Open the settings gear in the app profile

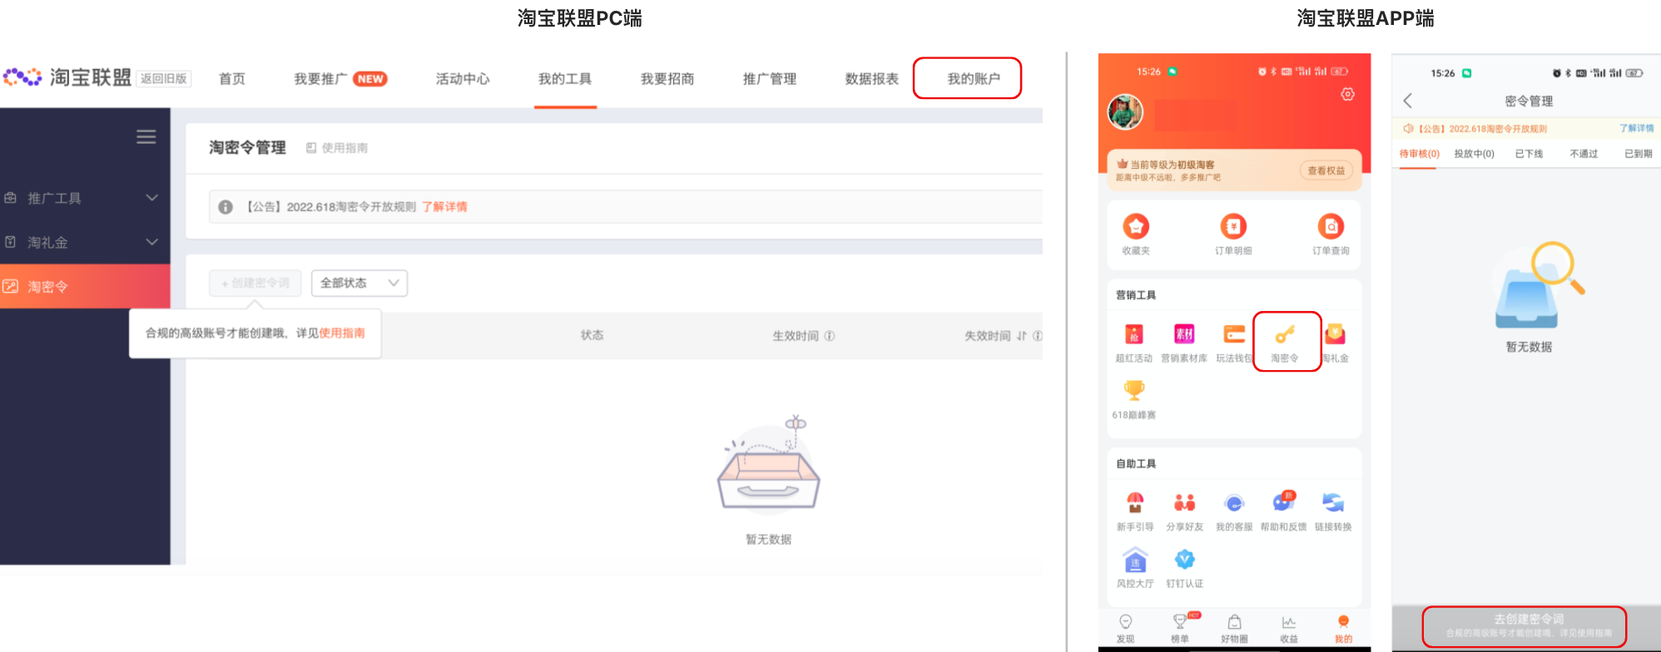(1347, 95)
